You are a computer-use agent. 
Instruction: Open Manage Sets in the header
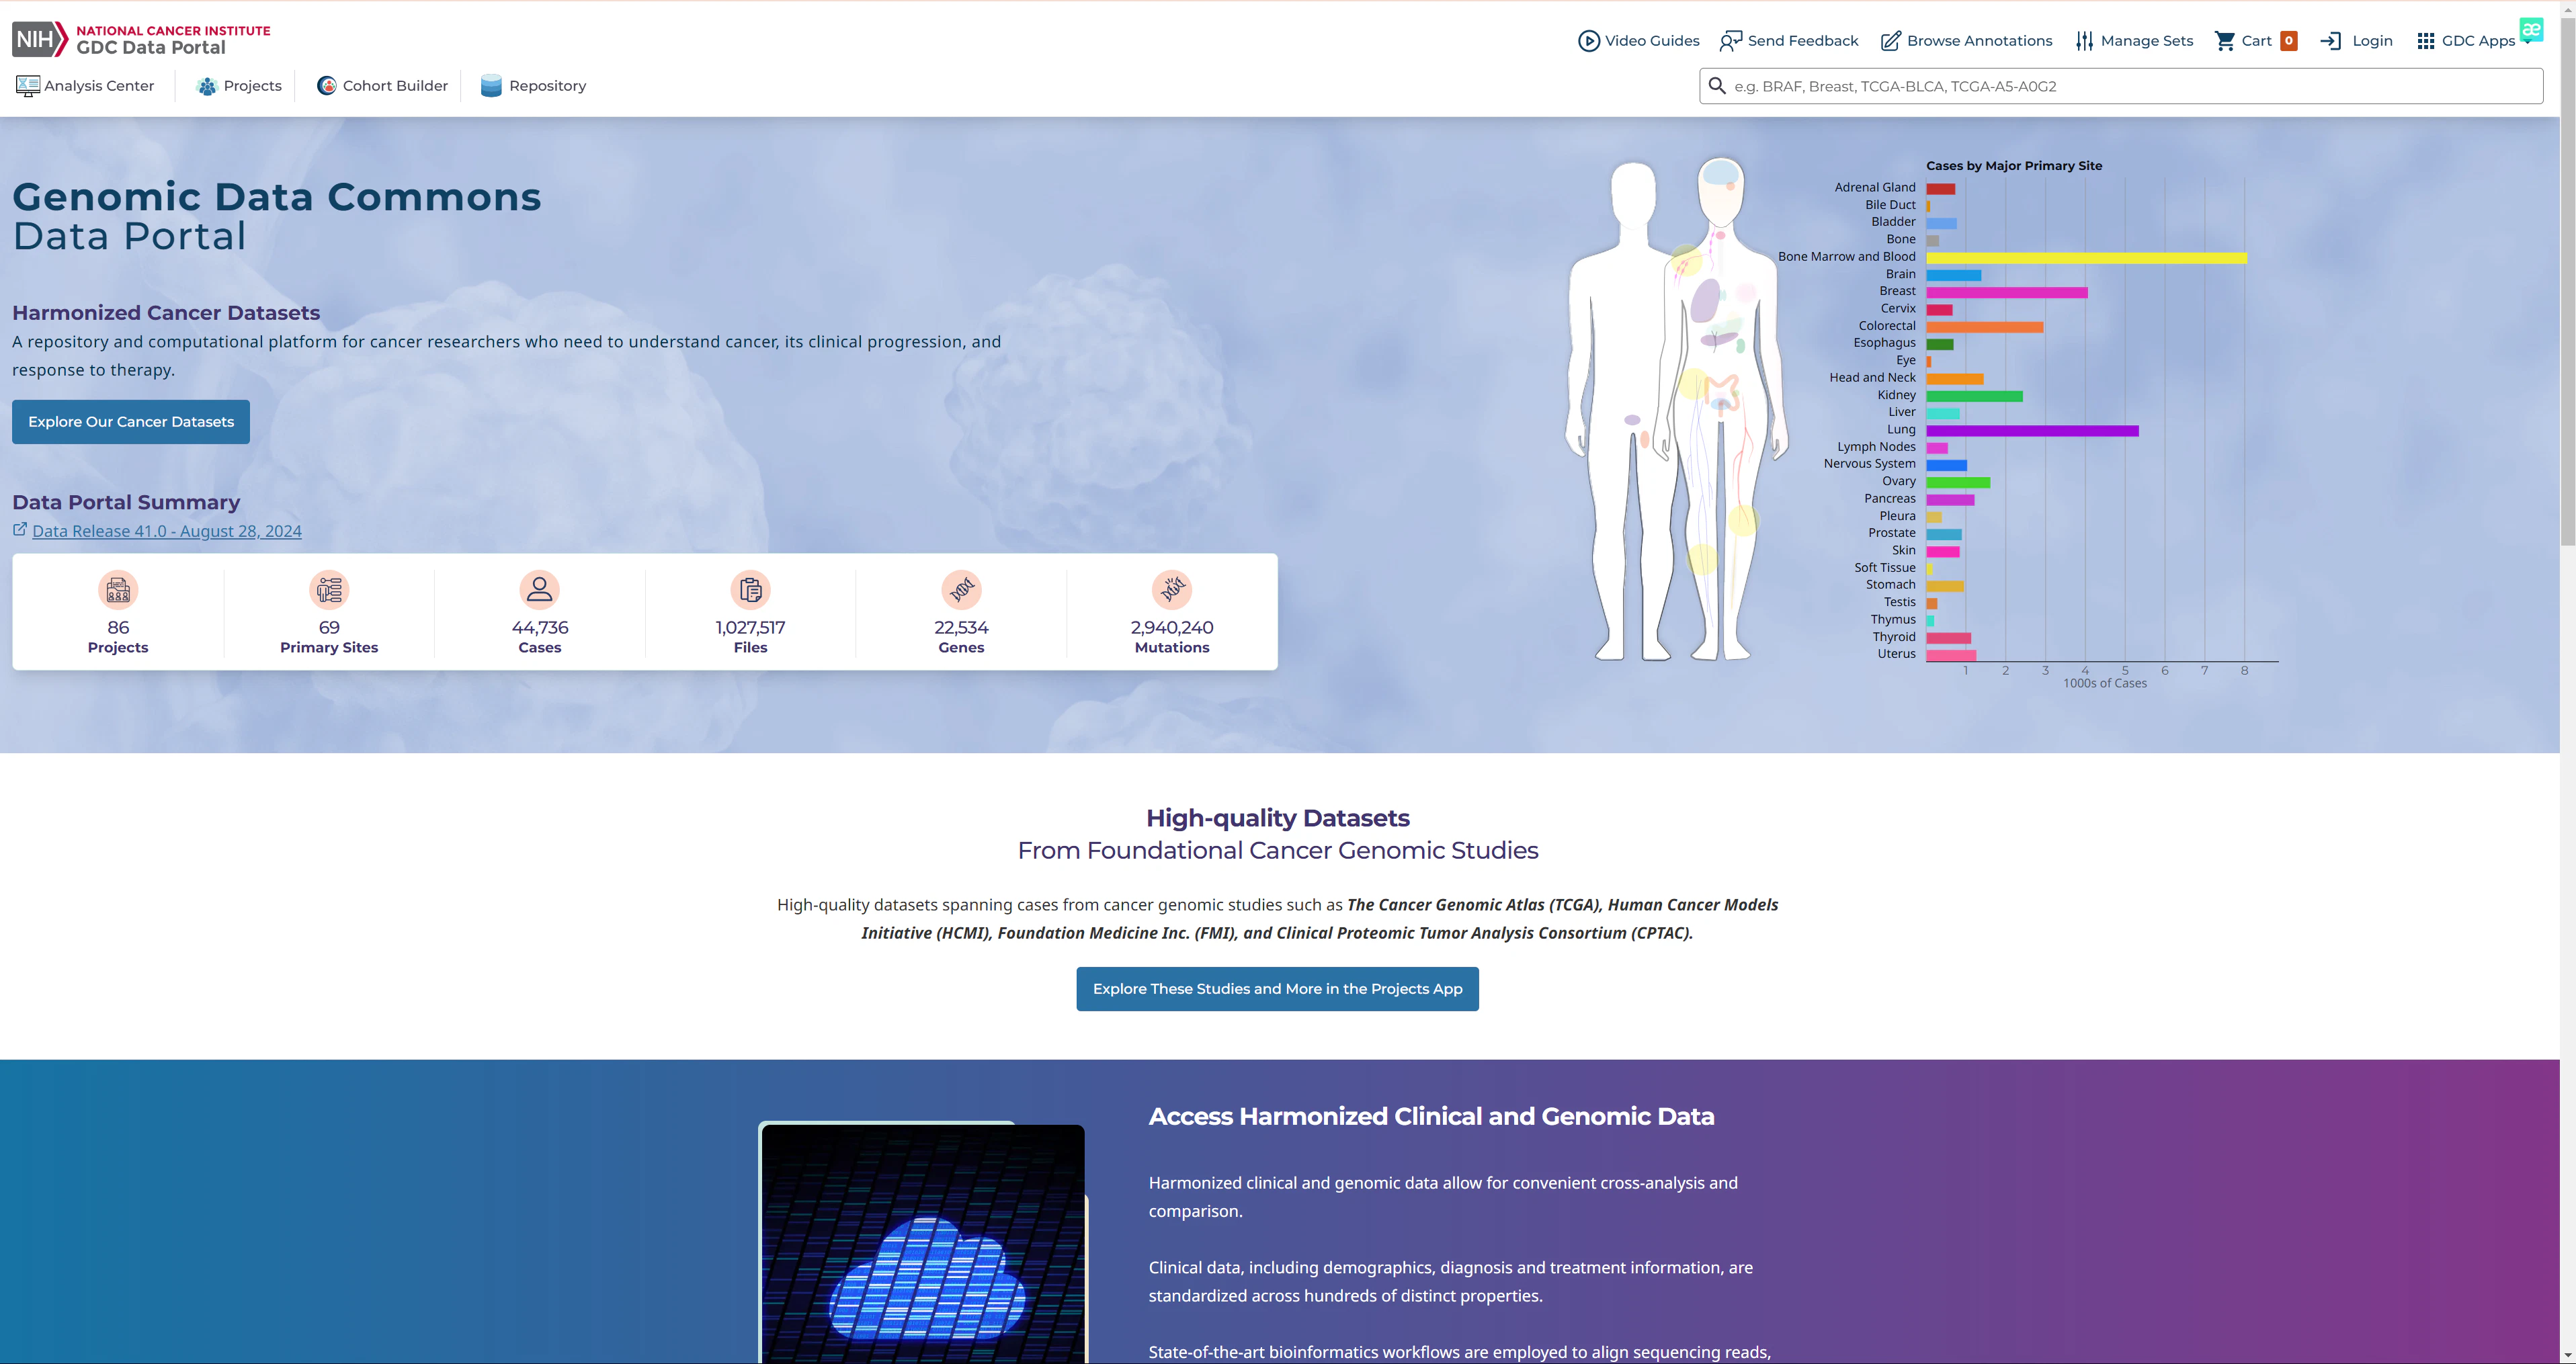(x=2134, y=41)
